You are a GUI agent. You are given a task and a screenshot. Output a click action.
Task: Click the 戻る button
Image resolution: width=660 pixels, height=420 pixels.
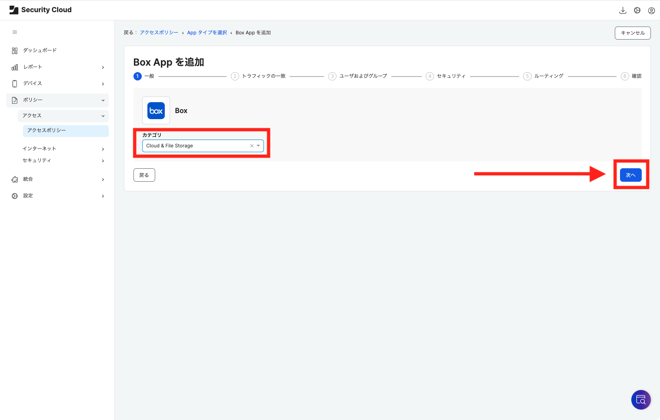144,175
